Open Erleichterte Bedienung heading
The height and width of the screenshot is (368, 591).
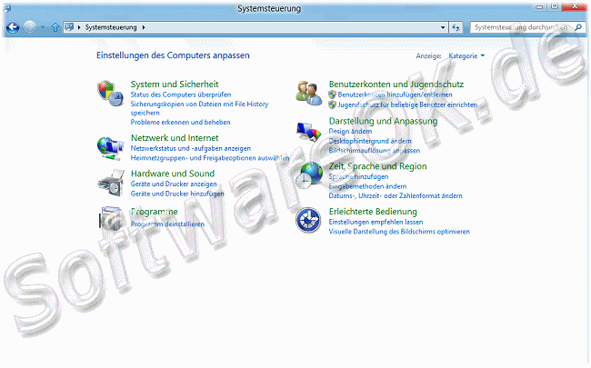[x=373, y=212]
